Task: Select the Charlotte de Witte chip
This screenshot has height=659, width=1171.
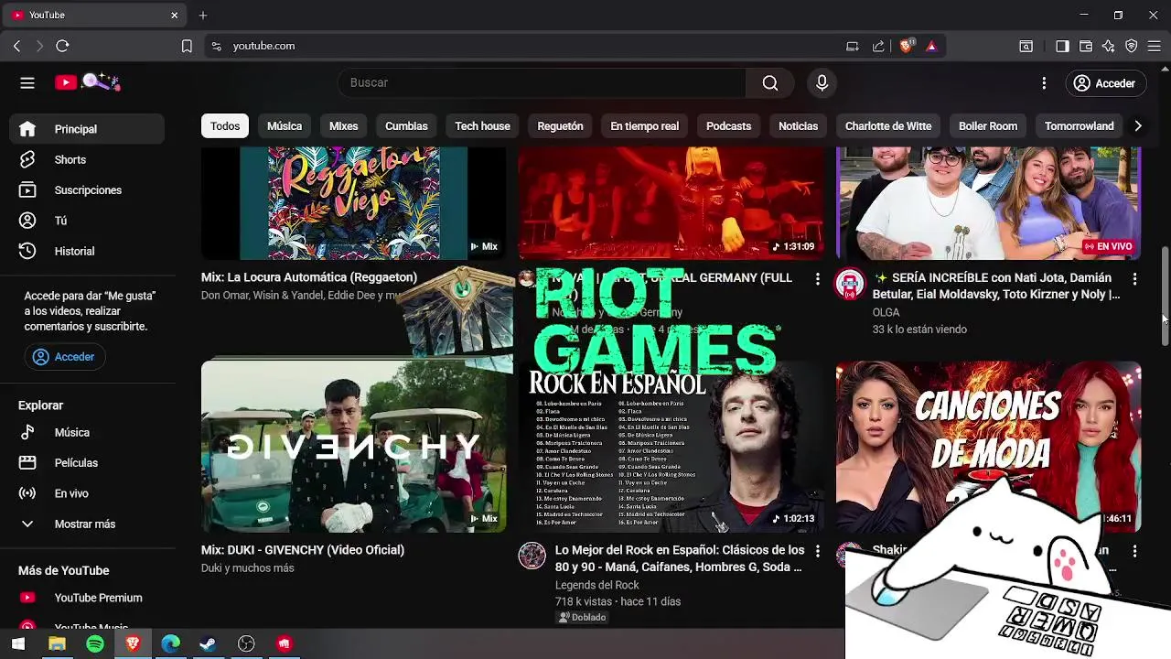Action: 888,126
